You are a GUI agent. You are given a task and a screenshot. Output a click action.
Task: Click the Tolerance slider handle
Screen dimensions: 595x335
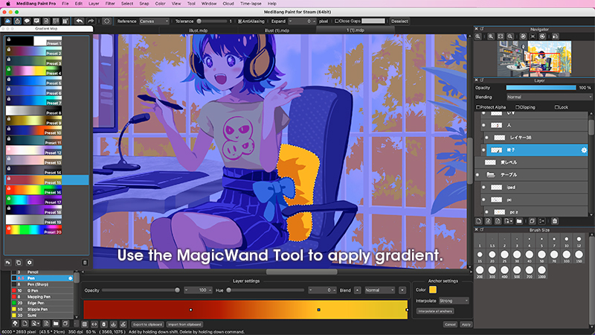(199, 22)
